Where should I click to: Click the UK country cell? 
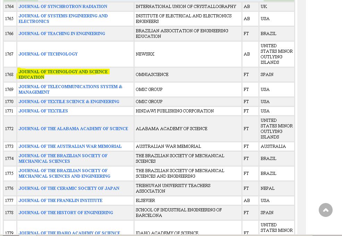point(276,7)
